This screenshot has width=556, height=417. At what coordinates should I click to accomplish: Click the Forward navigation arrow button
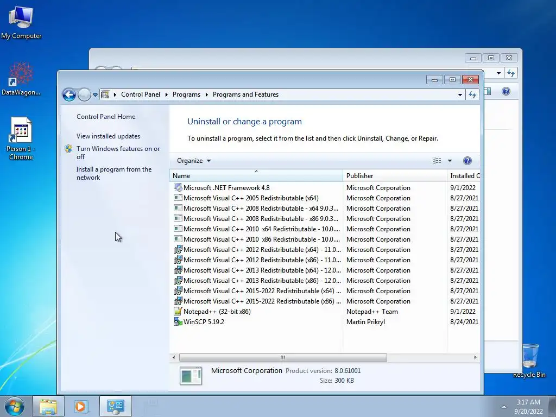(x=84, y=94)
